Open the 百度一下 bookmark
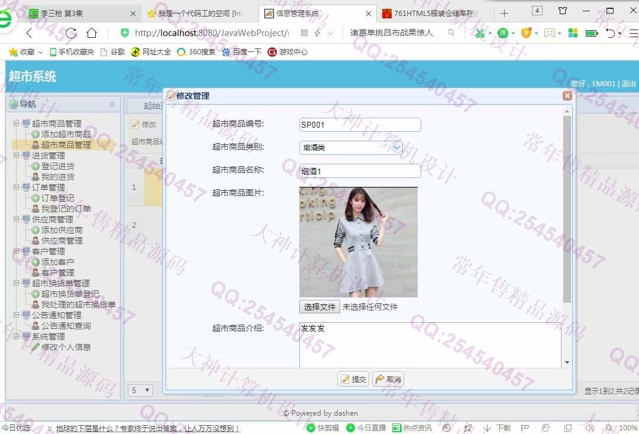Viewport: 639px width, 434px height. tap(242, 52)
